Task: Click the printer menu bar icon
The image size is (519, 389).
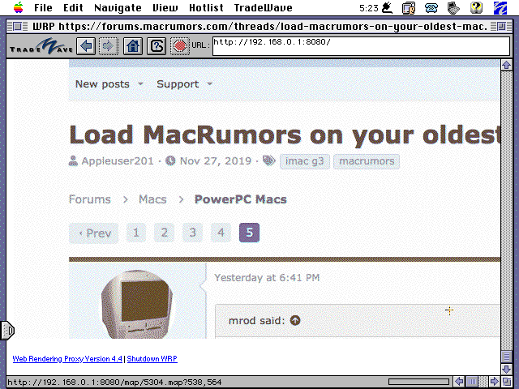Action: (x=453, y=8)
